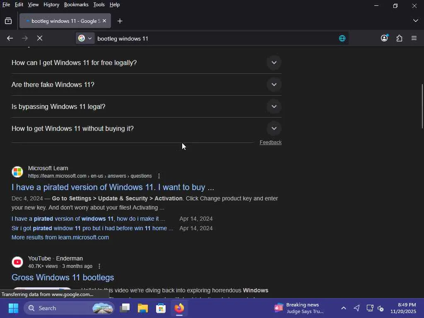Click the YouTube result favicon
The height and width of the screenshot is (318, 424).
(17, 262)
